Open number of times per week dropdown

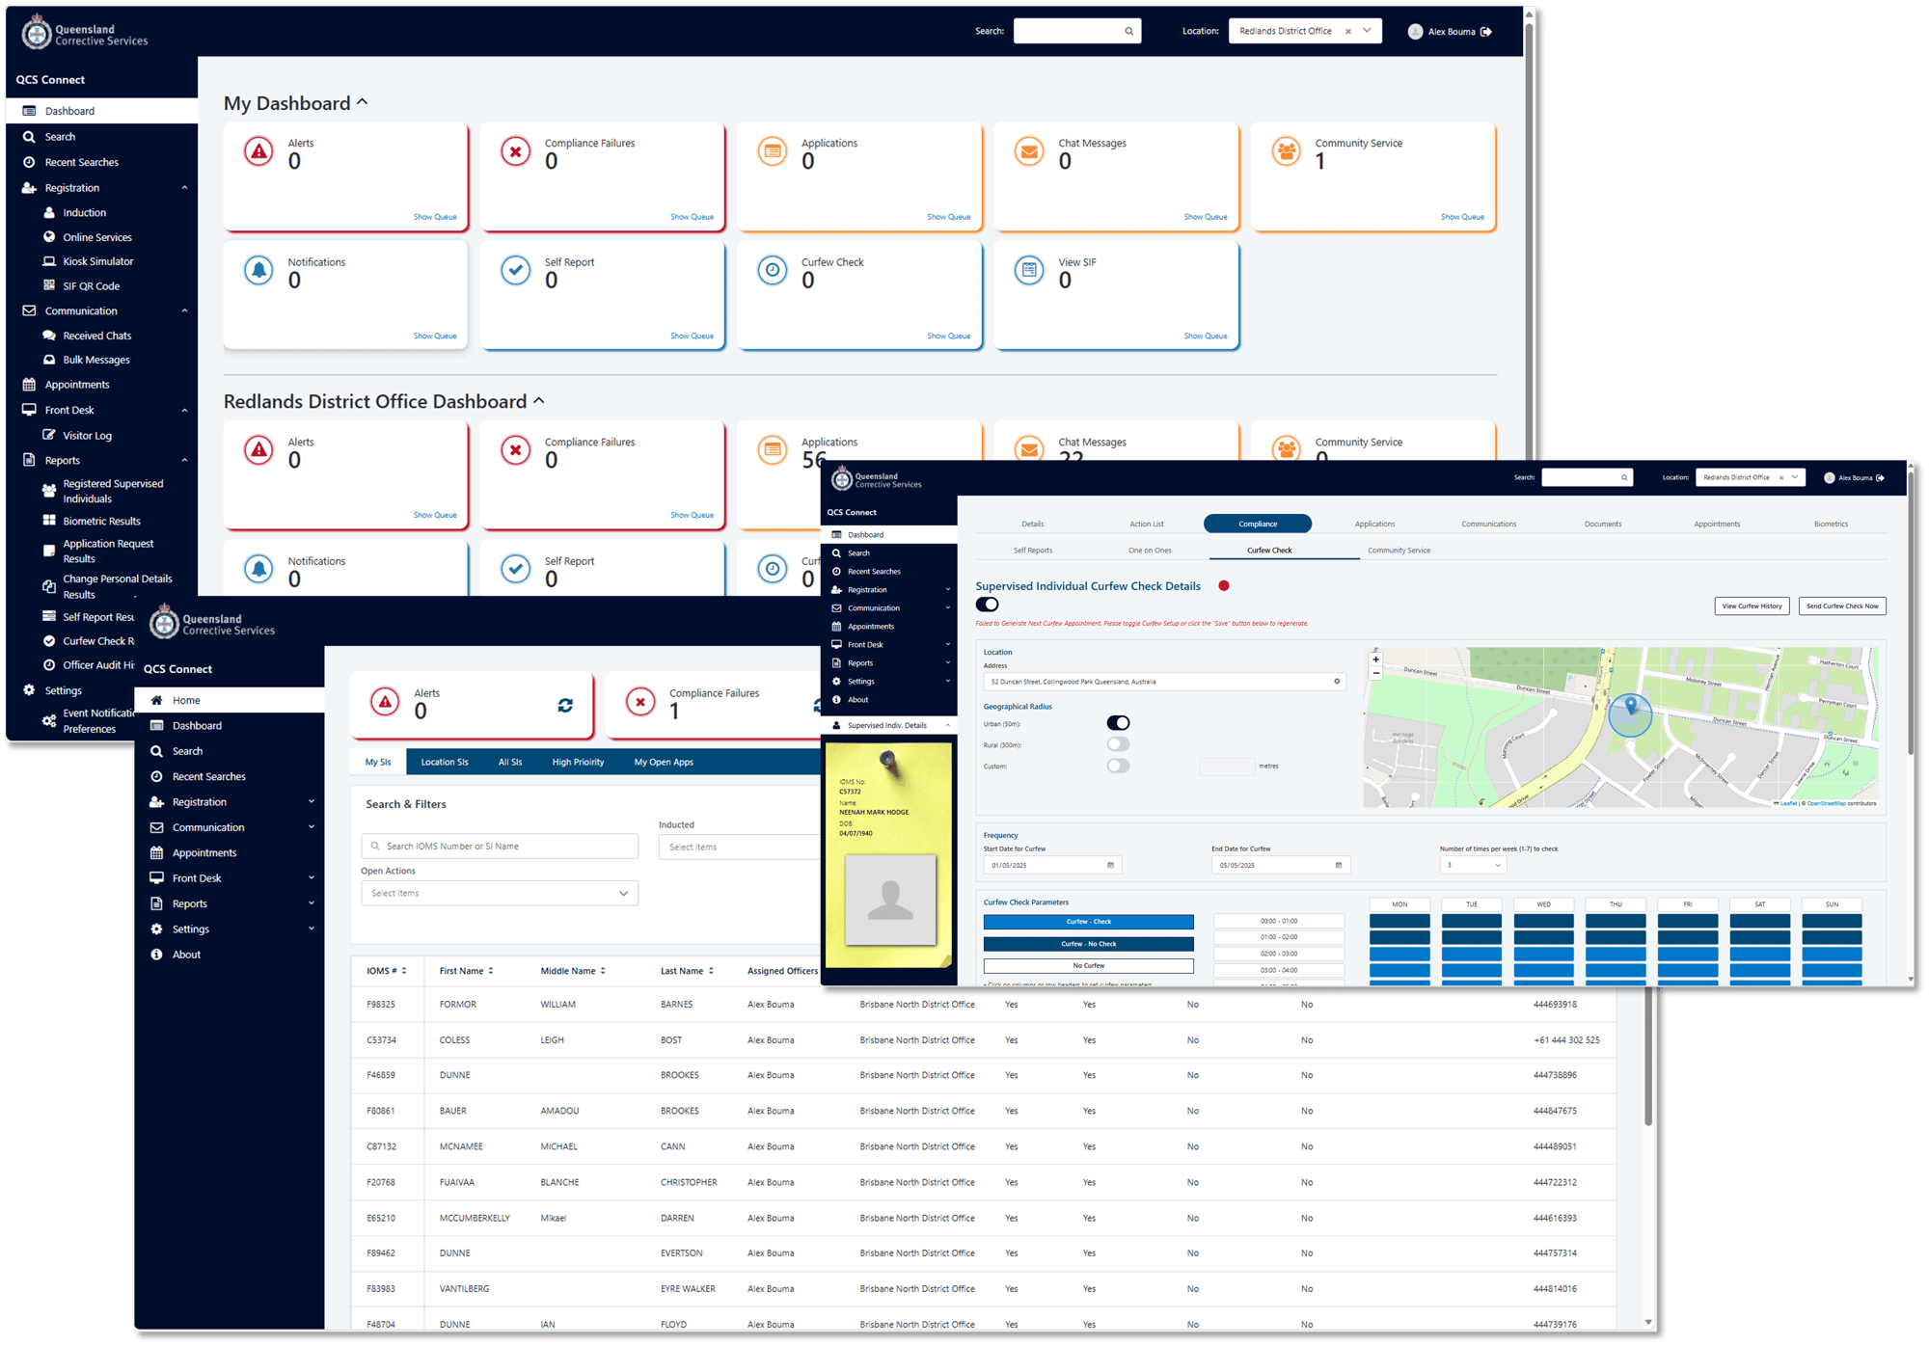click(x=1473, y=865)
